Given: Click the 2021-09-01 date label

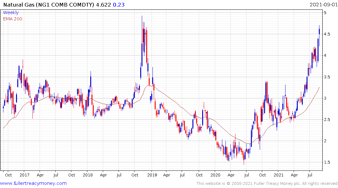Looking at the screenshot, I should [323, 5].
